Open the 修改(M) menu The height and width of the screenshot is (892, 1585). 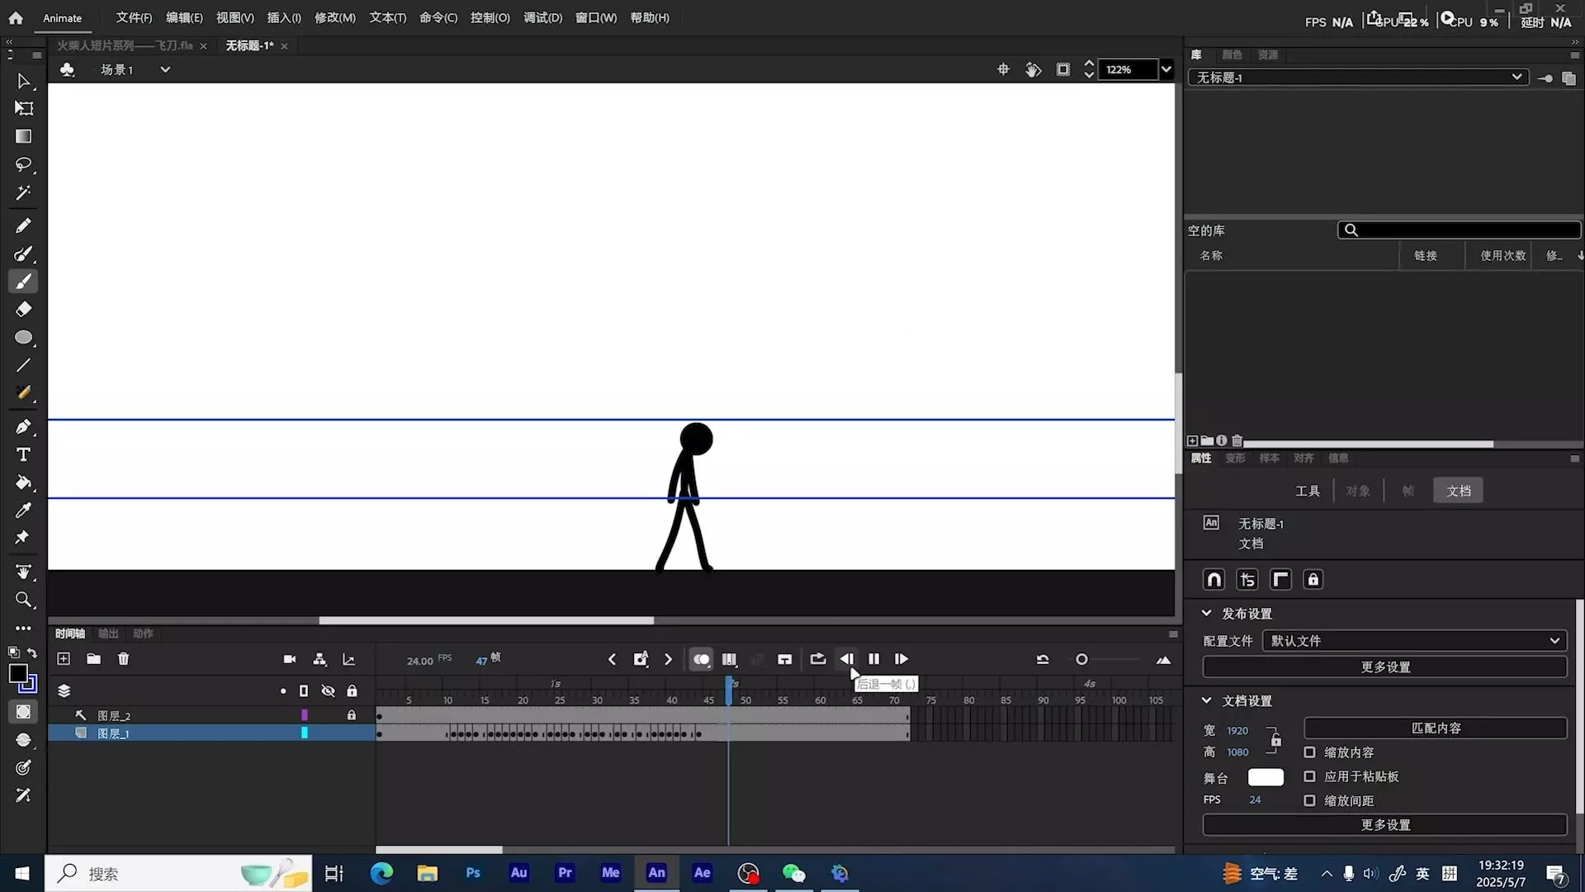334,17
